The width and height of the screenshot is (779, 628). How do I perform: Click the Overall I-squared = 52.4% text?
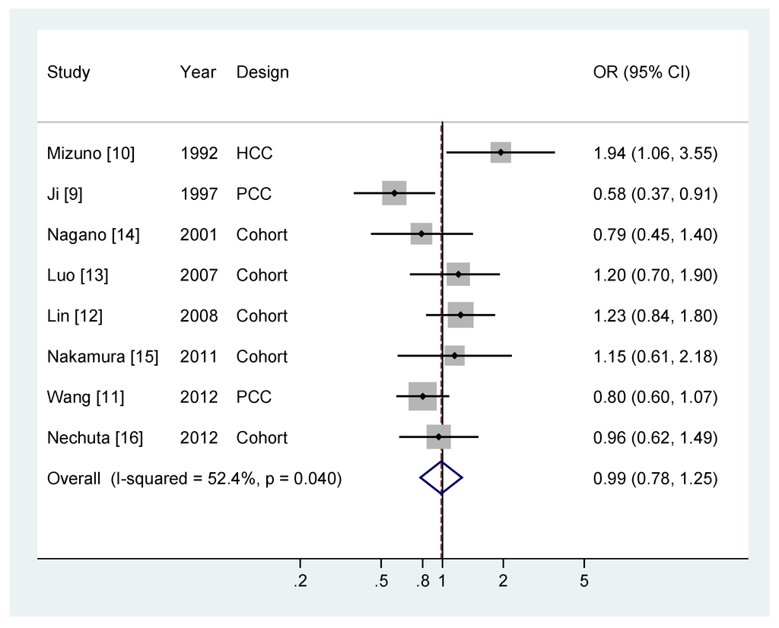coord(194,478)
